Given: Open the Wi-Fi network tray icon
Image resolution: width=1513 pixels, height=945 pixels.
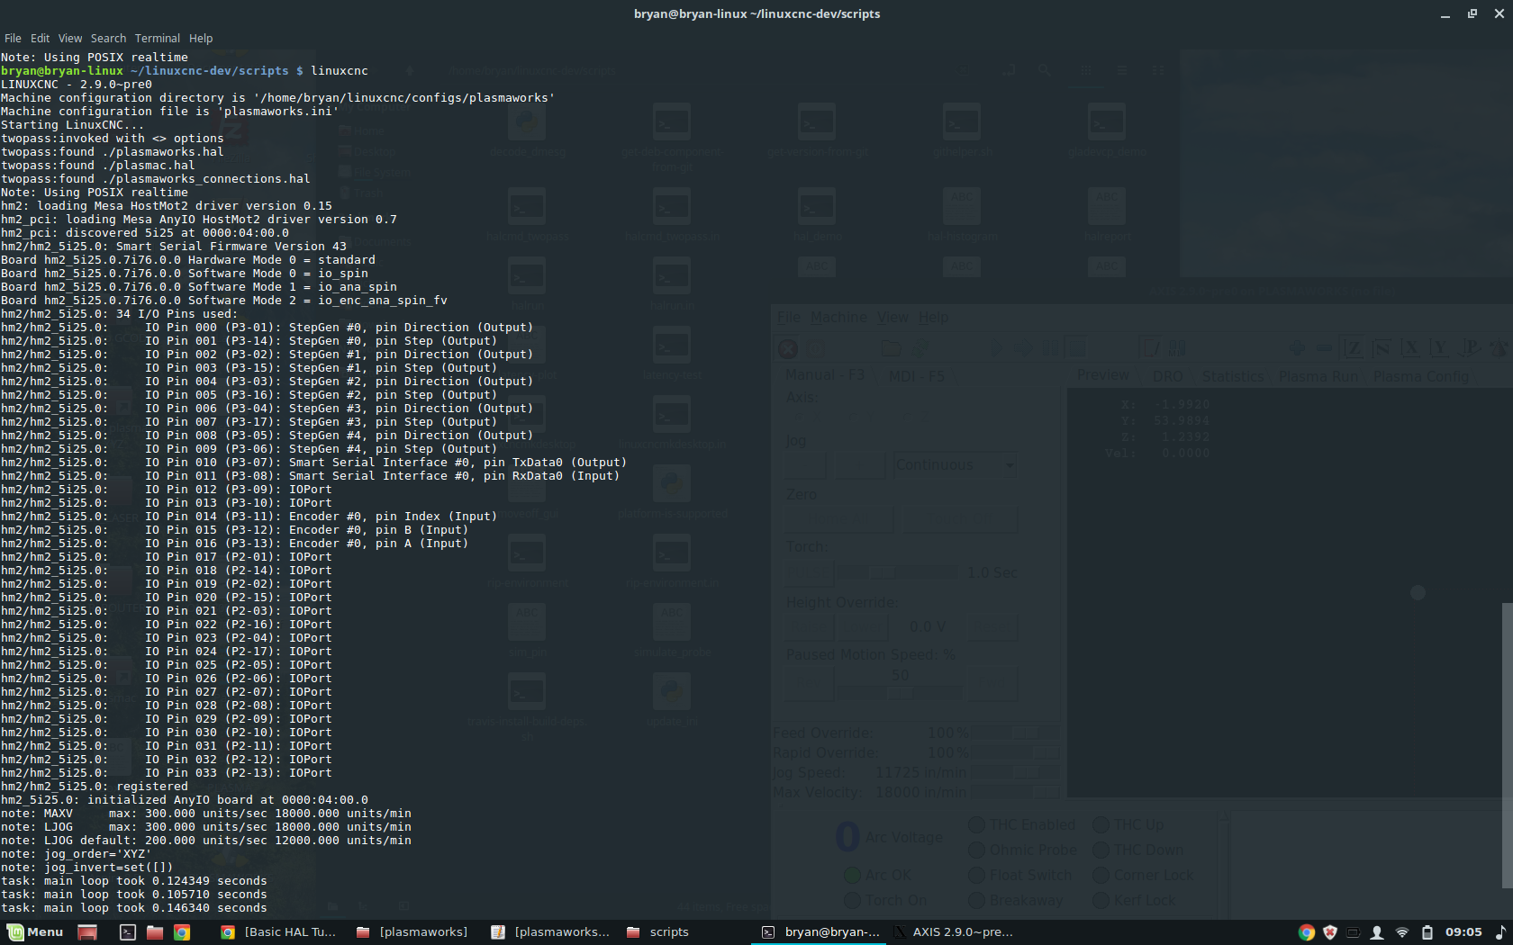Looking at the screenshot, I should (x=1402, y=932).
